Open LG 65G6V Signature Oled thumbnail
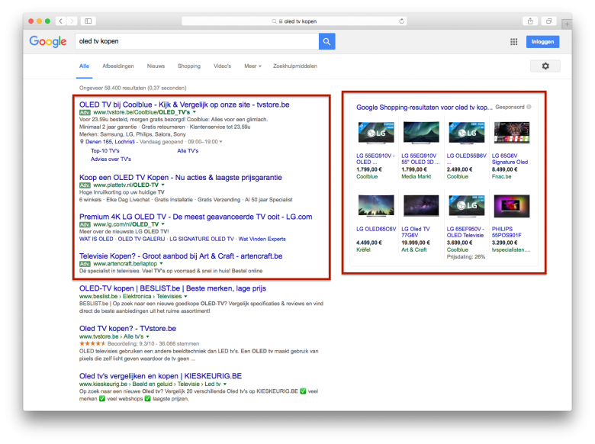The image size is (595, 444). [512, 133]
